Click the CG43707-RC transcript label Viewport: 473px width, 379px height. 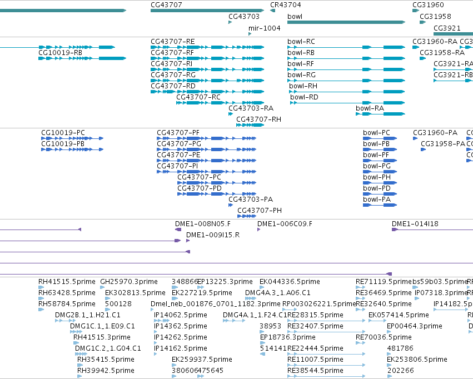point(198,97)
